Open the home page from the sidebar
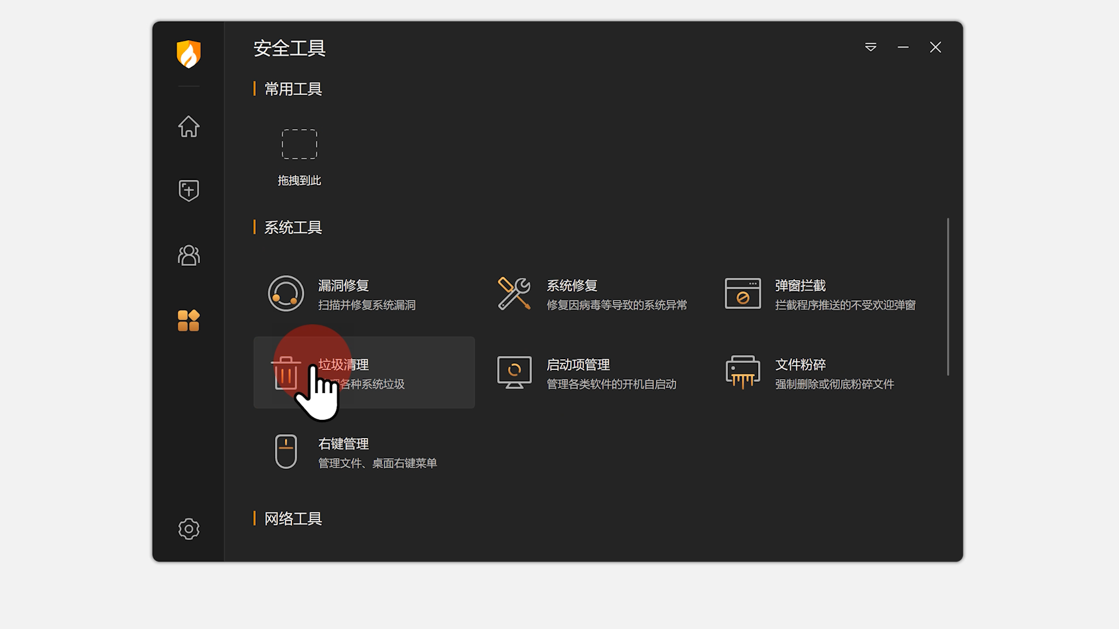 coord(188,126)
